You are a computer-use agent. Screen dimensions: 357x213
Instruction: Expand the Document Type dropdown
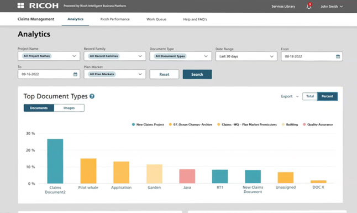[181, 56]
